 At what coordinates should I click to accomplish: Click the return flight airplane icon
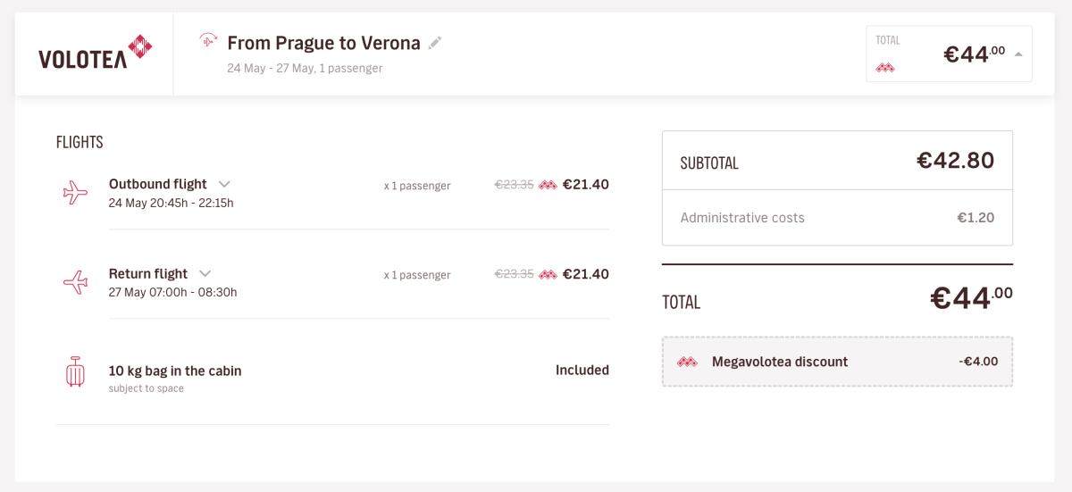click(x=76, y=282)
